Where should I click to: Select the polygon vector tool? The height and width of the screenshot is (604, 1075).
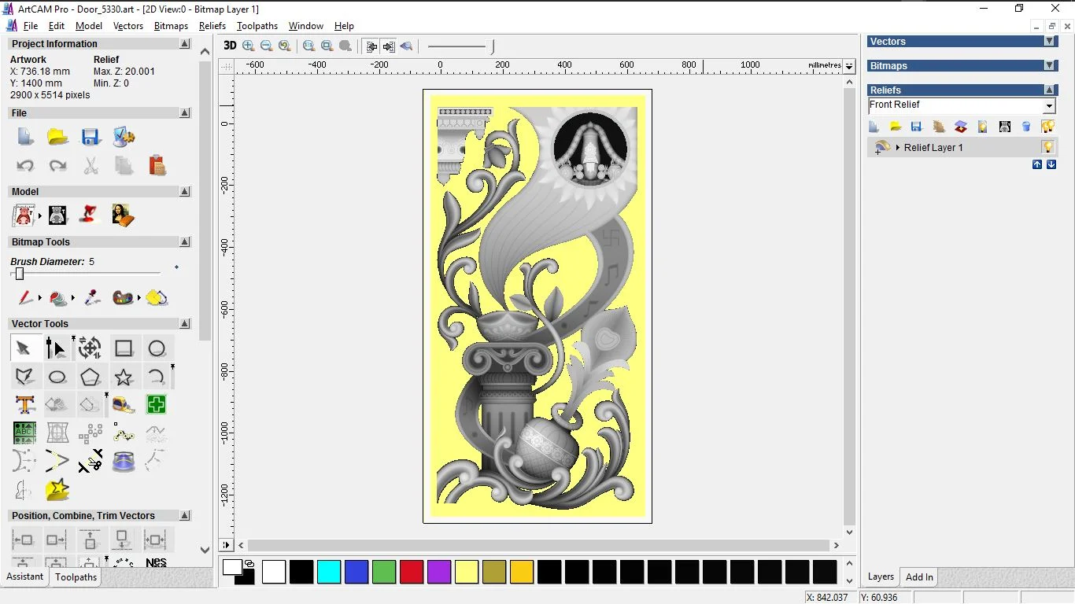click(91, 377)
